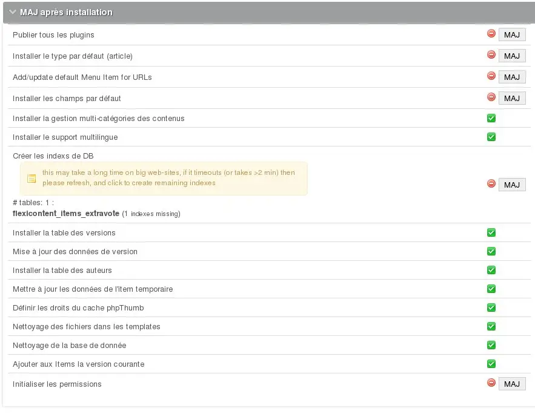
Task: Select the text Définir les droits du cache phpThumb
Action: click(x=78, y=307)
